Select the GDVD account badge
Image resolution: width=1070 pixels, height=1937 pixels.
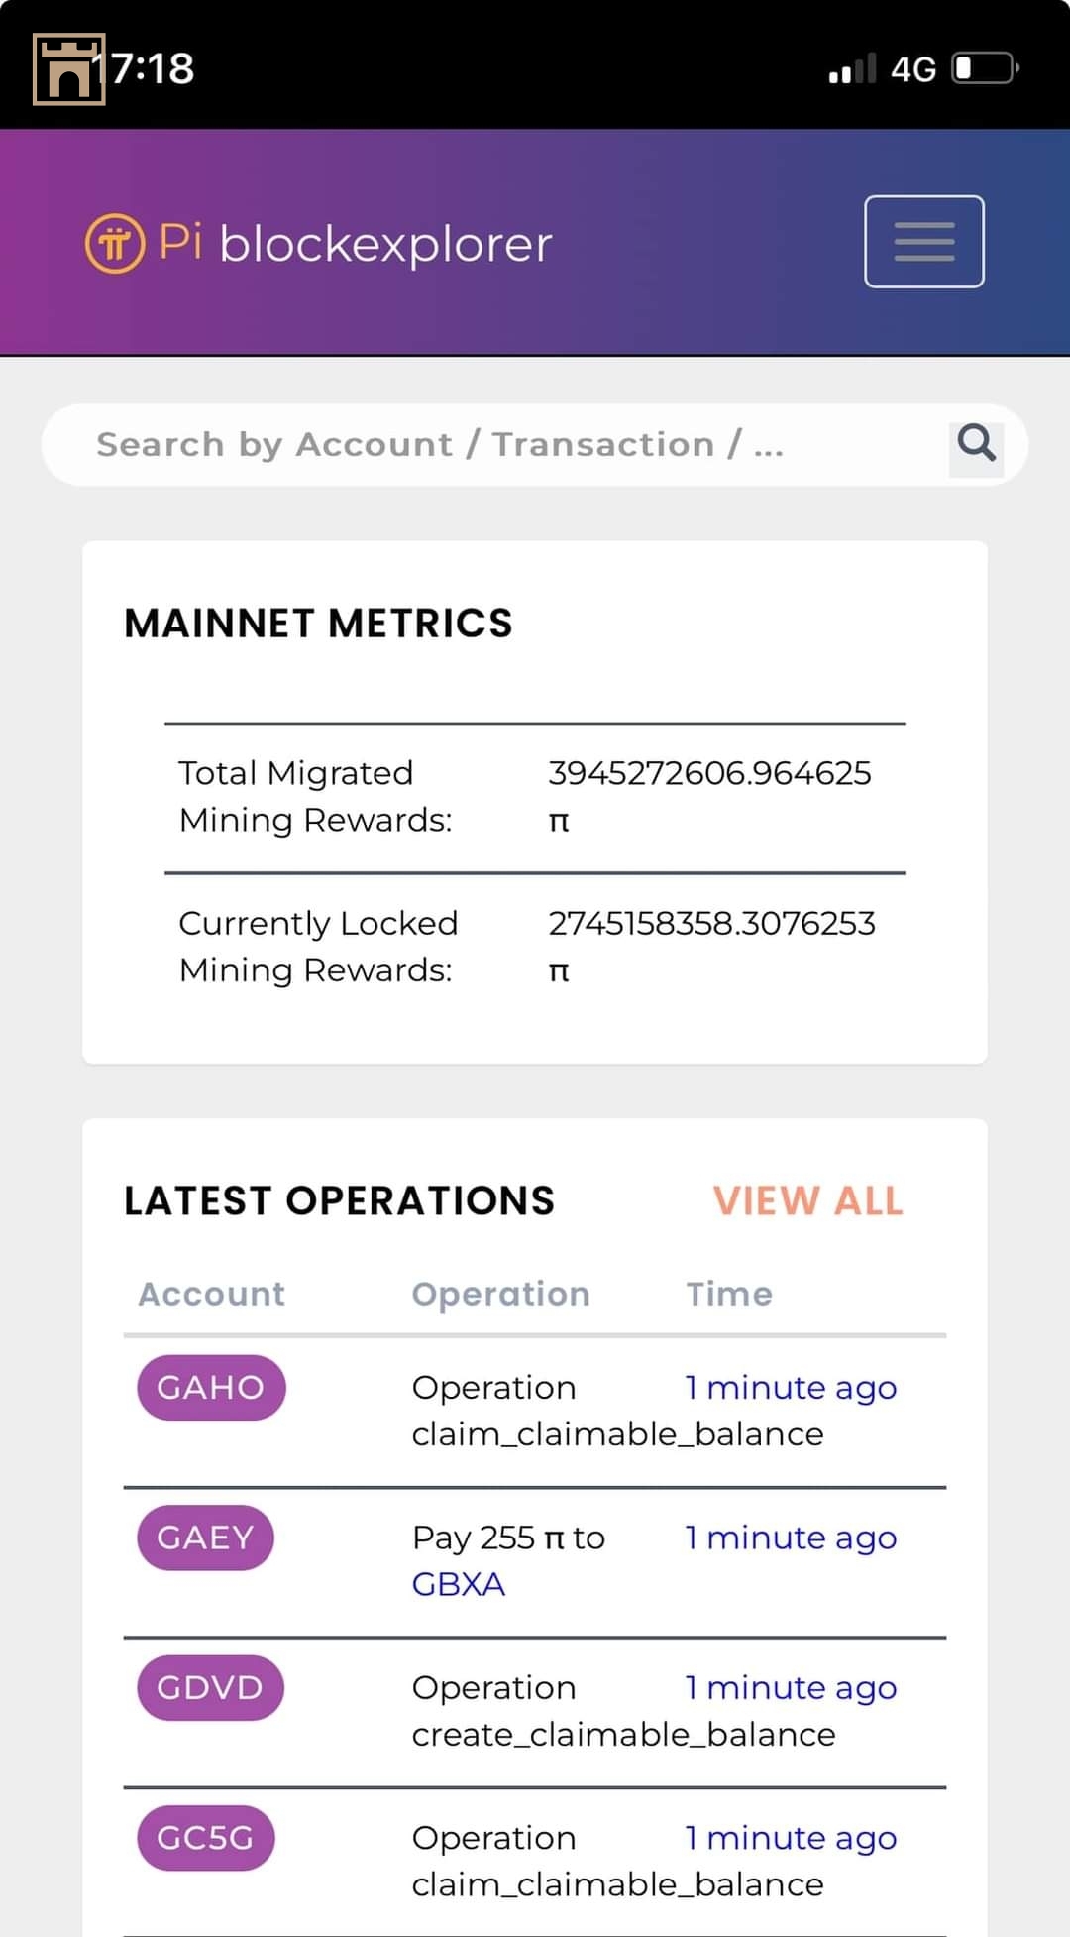(x=210, y=1687)
